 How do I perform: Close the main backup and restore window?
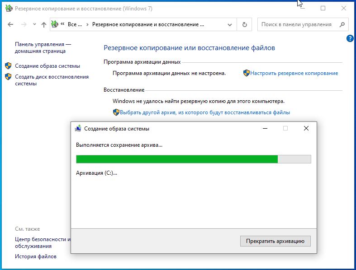pyautogui.click(x=343, y=9)
